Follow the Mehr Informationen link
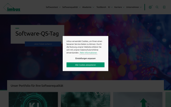 point(88,53)
